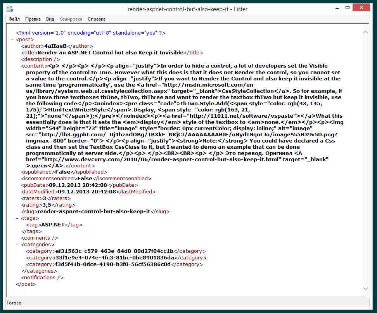Click the scrollbar up arrow

point(365,32)
